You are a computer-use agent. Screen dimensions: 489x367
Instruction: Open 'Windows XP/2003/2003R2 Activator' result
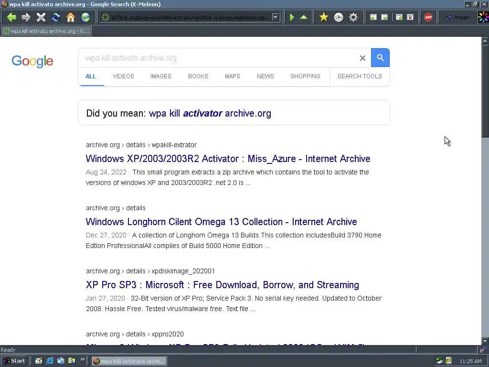[x=228, y=159]
